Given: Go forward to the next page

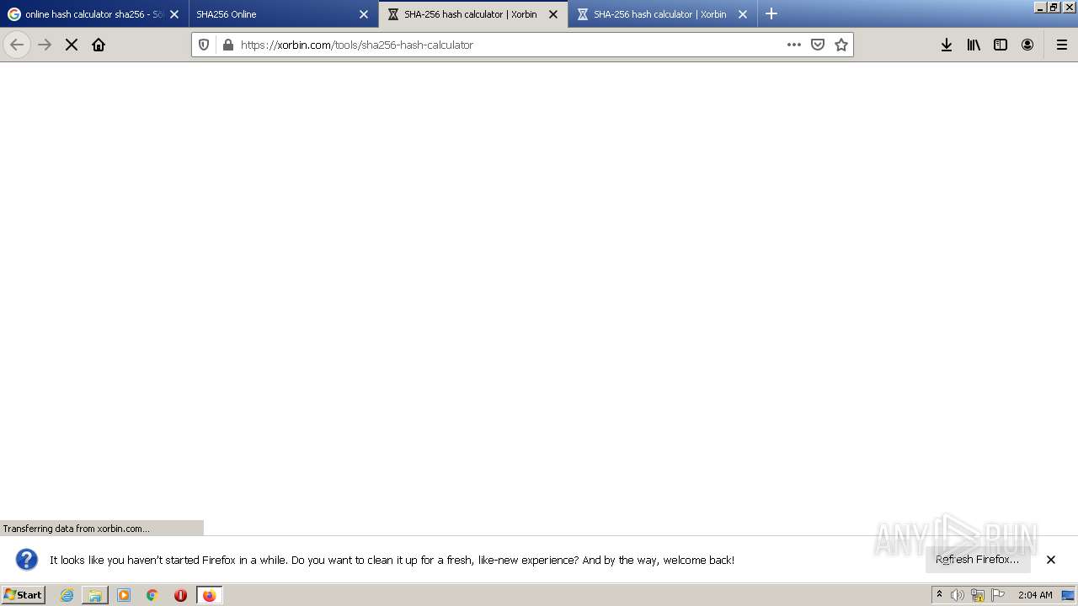Looking at the screenshot, I should point(45,45).
